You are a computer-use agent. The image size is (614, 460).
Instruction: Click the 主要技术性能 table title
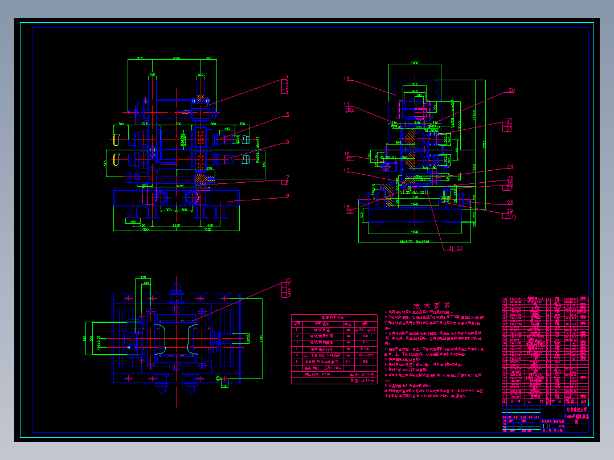click(x=333, y=318)
